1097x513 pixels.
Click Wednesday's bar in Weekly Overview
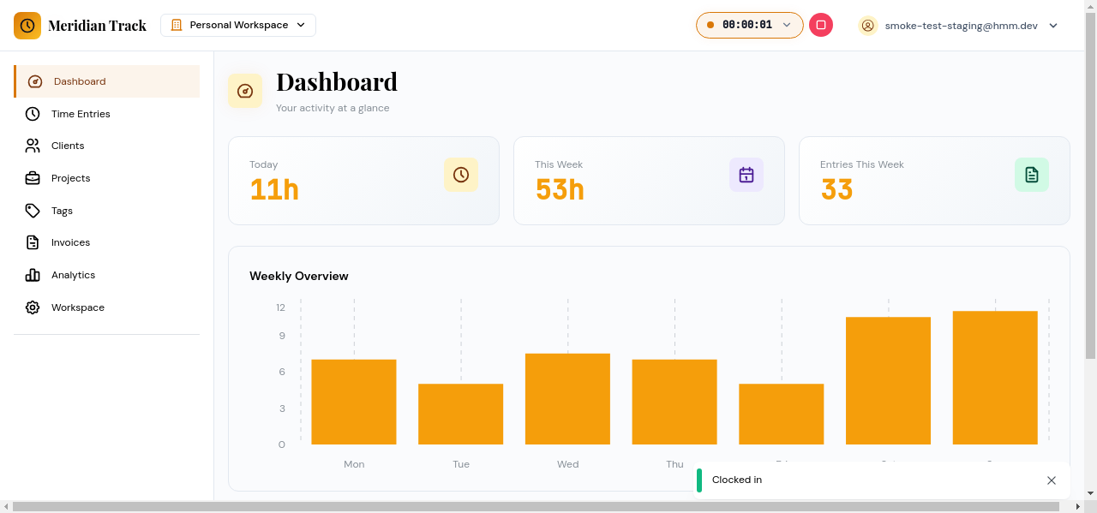point(567,399)
